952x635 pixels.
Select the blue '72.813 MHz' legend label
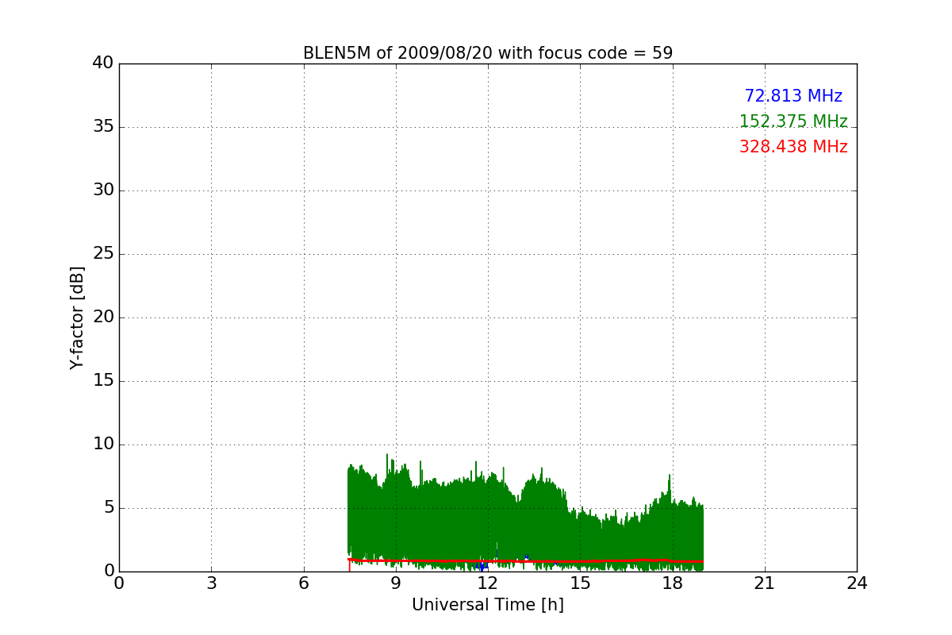coord(793,96)
